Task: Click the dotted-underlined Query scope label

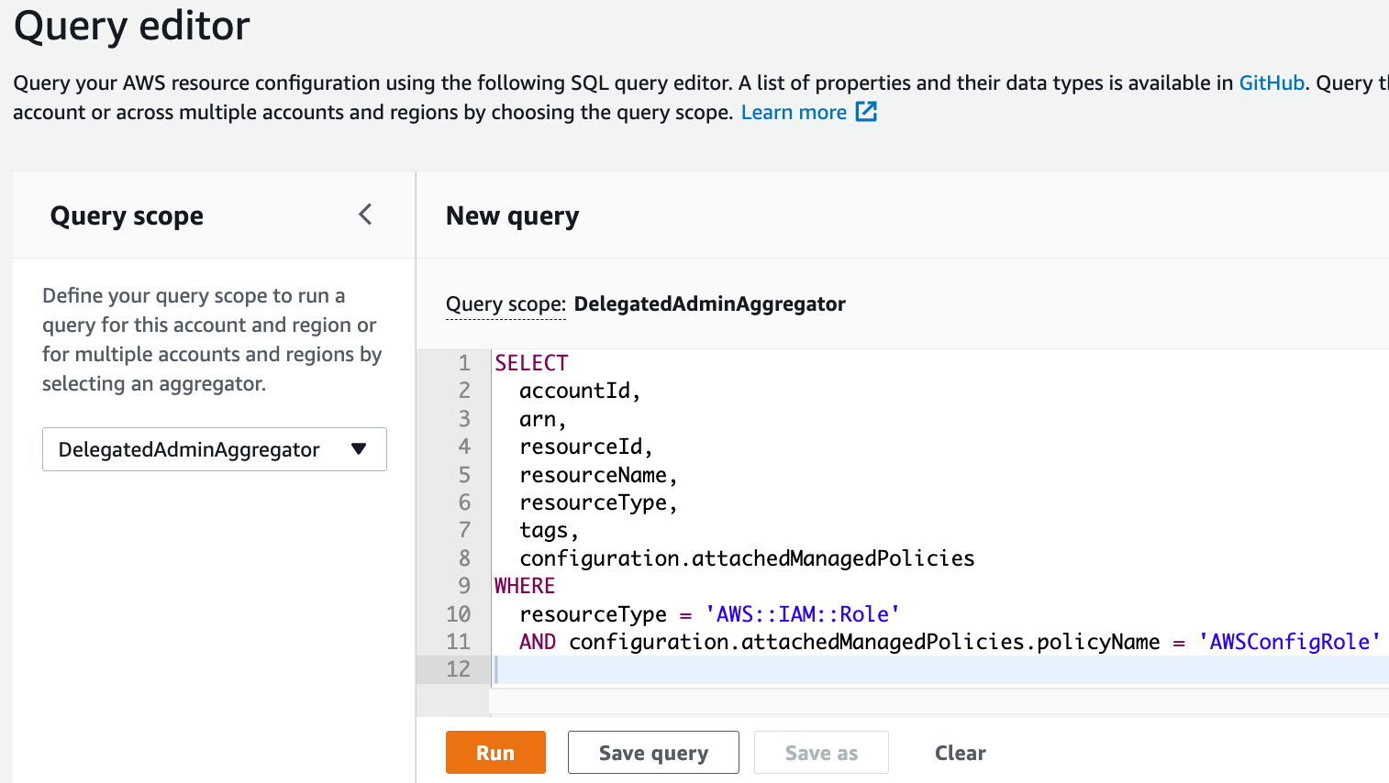Action: (505, 303)
